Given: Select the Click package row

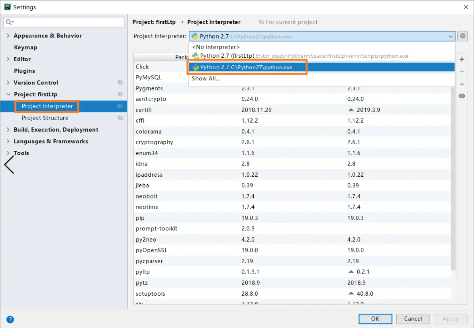Looking at the screenshot, I should pyautogui.click(x=161, y=67).
